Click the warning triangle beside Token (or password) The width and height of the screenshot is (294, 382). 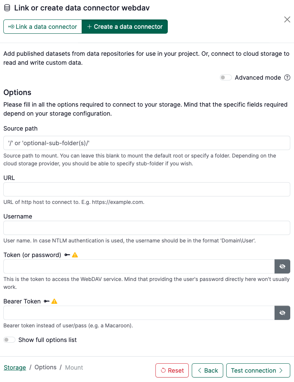75,255
